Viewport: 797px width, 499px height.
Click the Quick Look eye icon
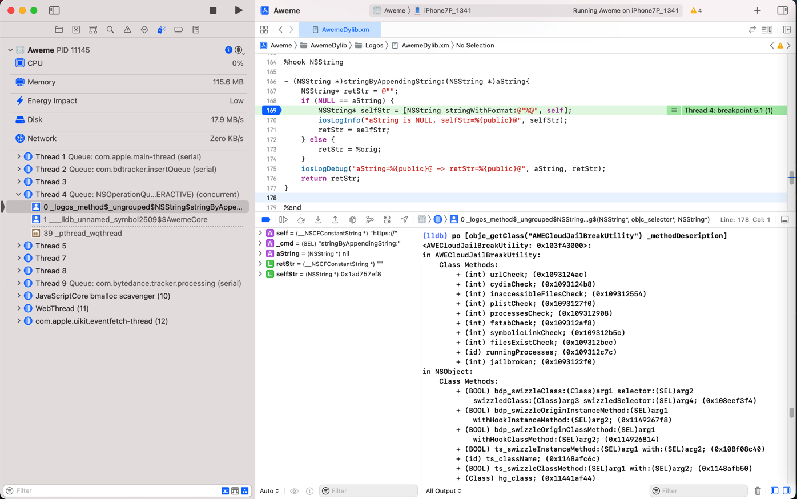click(294, 491)
